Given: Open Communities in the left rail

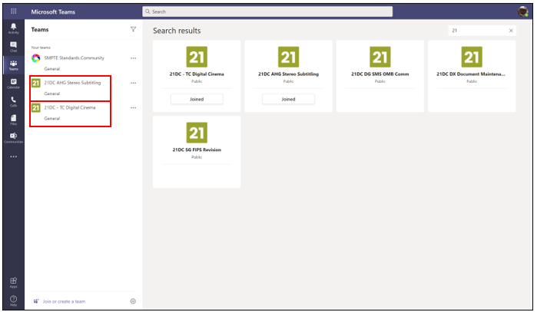Looking at the screenshot, I should pos(13,137).
